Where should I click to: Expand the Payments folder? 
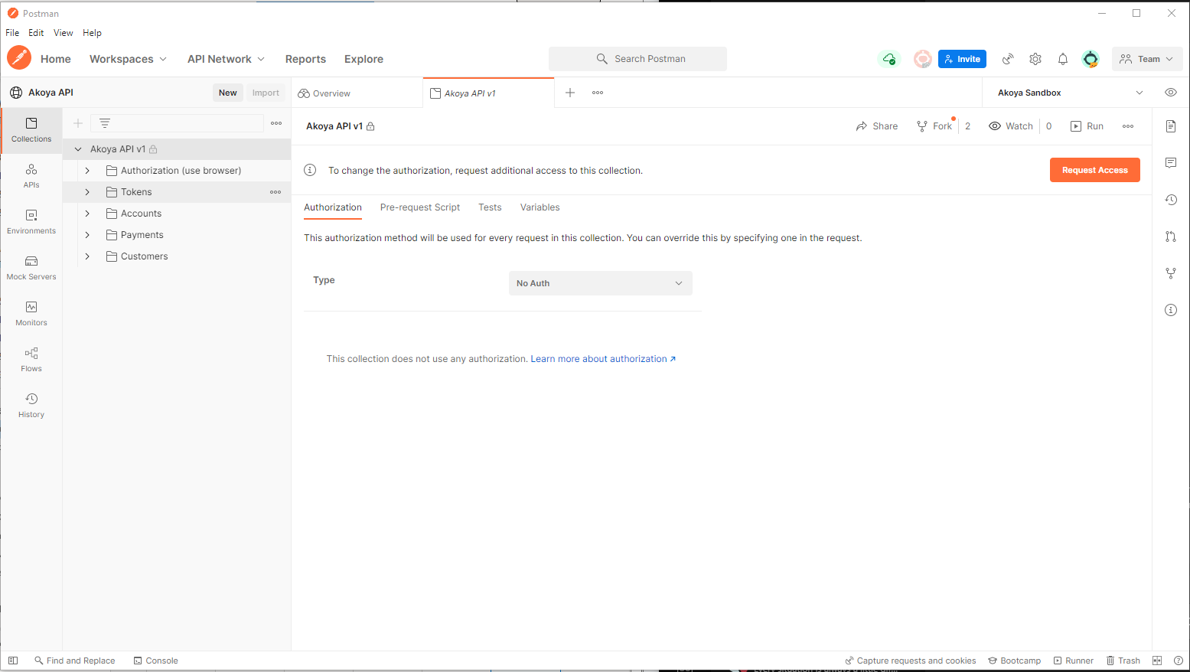pos(87,235)
